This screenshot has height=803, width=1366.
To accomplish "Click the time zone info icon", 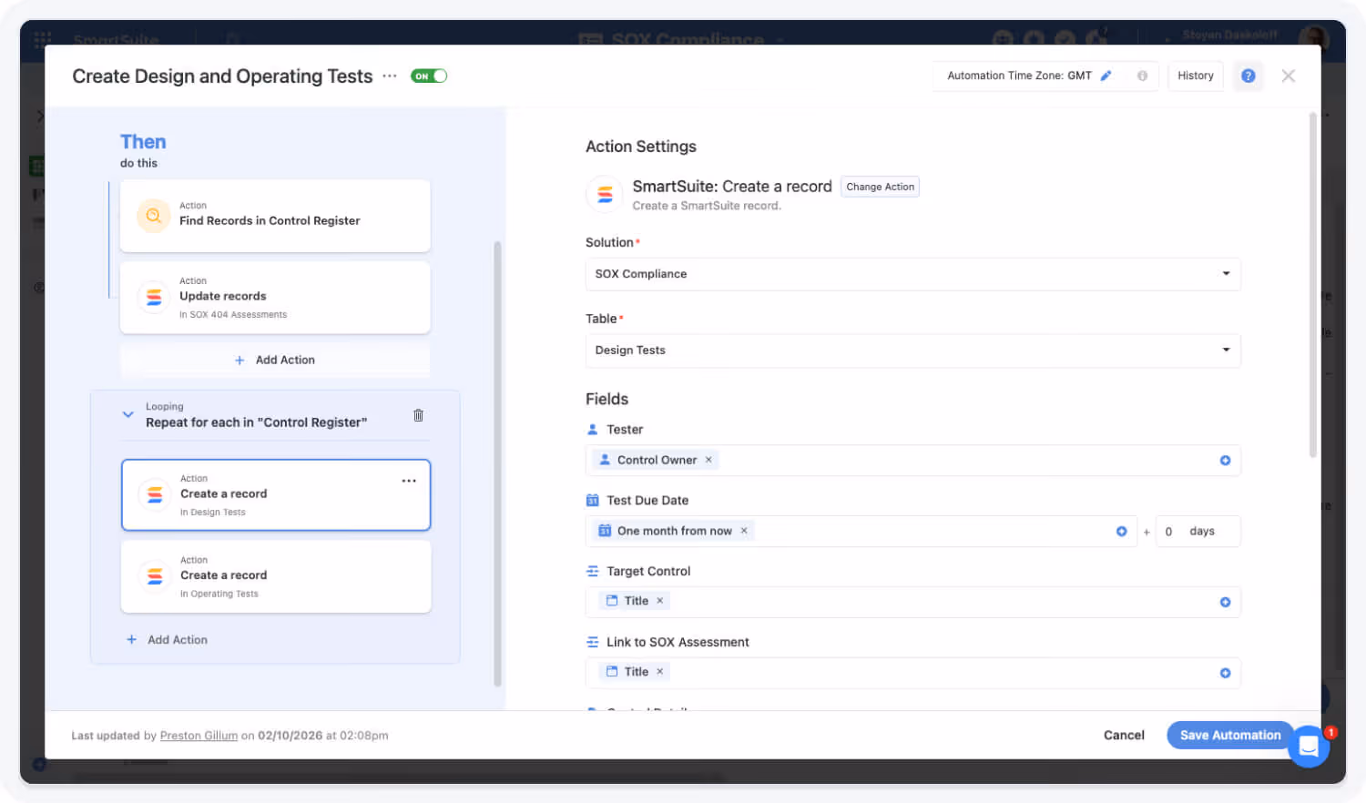I will coord(1142,76).
